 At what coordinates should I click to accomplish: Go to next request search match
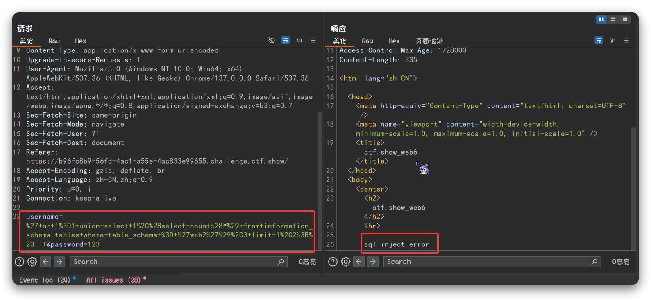click(x=59, y=262)
